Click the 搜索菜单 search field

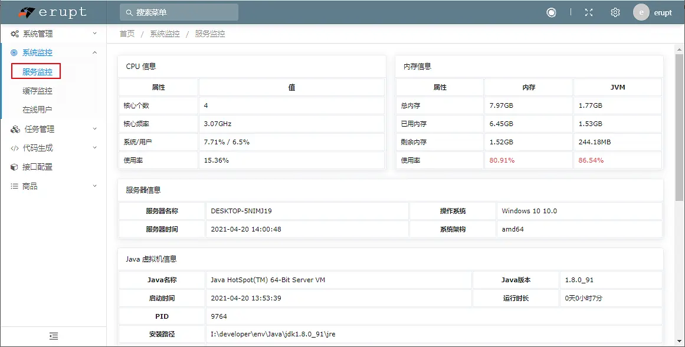[x=178, y=12]
